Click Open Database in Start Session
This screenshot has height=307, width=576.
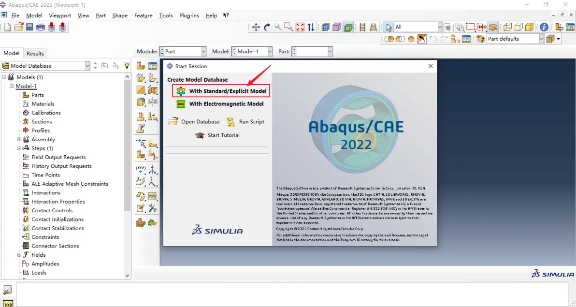194,122
